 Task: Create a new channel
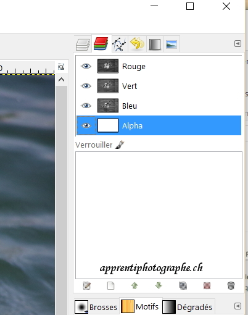pos(110,285)
